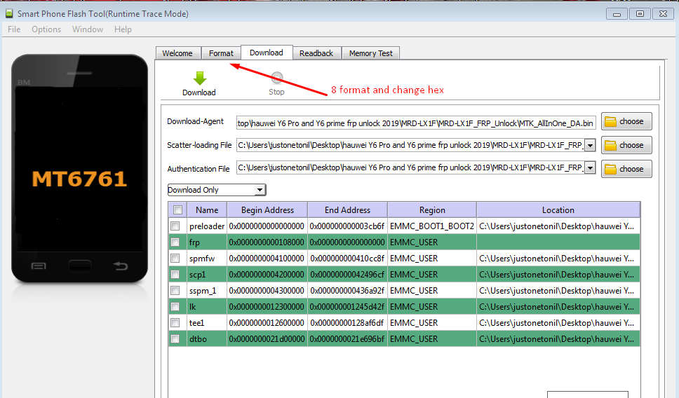Select the sspm_1 partition checkbox

point(175,290)
